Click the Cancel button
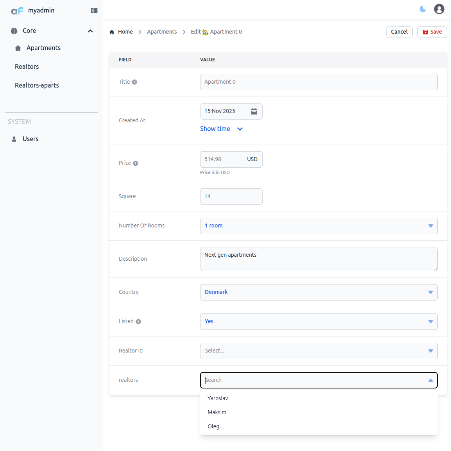Image resolution: width=451 pixels, height=451 pixels. point(399,32)
